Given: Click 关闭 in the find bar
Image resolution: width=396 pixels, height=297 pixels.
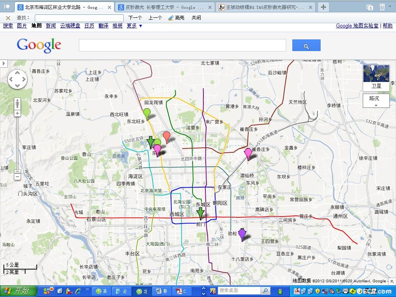Looking at the screenshot, I should point(196,18).
